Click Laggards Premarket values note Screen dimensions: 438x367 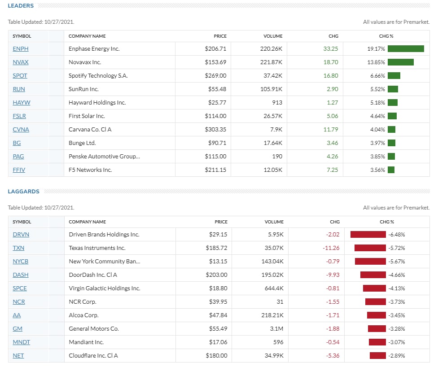(396, 208)
